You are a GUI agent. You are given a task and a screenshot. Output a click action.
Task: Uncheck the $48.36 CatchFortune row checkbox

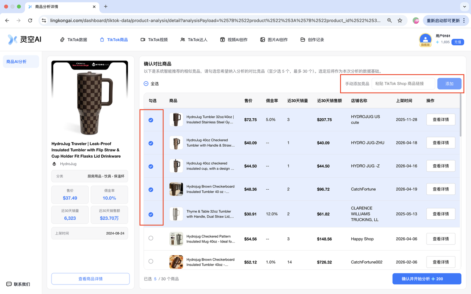150,190
